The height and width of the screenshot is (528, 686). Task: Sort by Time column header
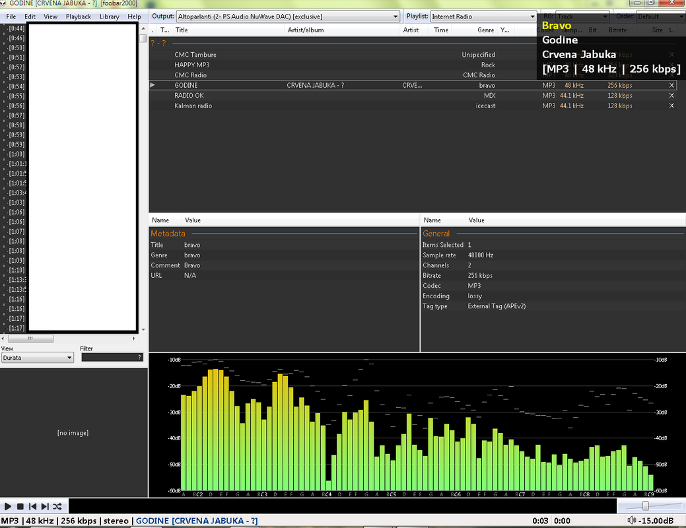(441, 30)
